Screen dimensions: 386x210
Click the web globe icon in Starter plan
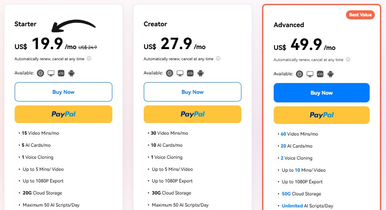tap(40, 73)
